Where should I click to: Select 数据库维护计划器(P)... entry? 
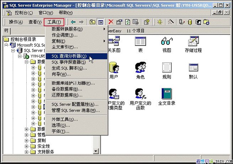[76, 83]
